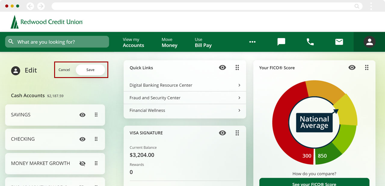Expand Fraud and Security Center chevron
The image size is (385, 186).
tap(239, 98)
